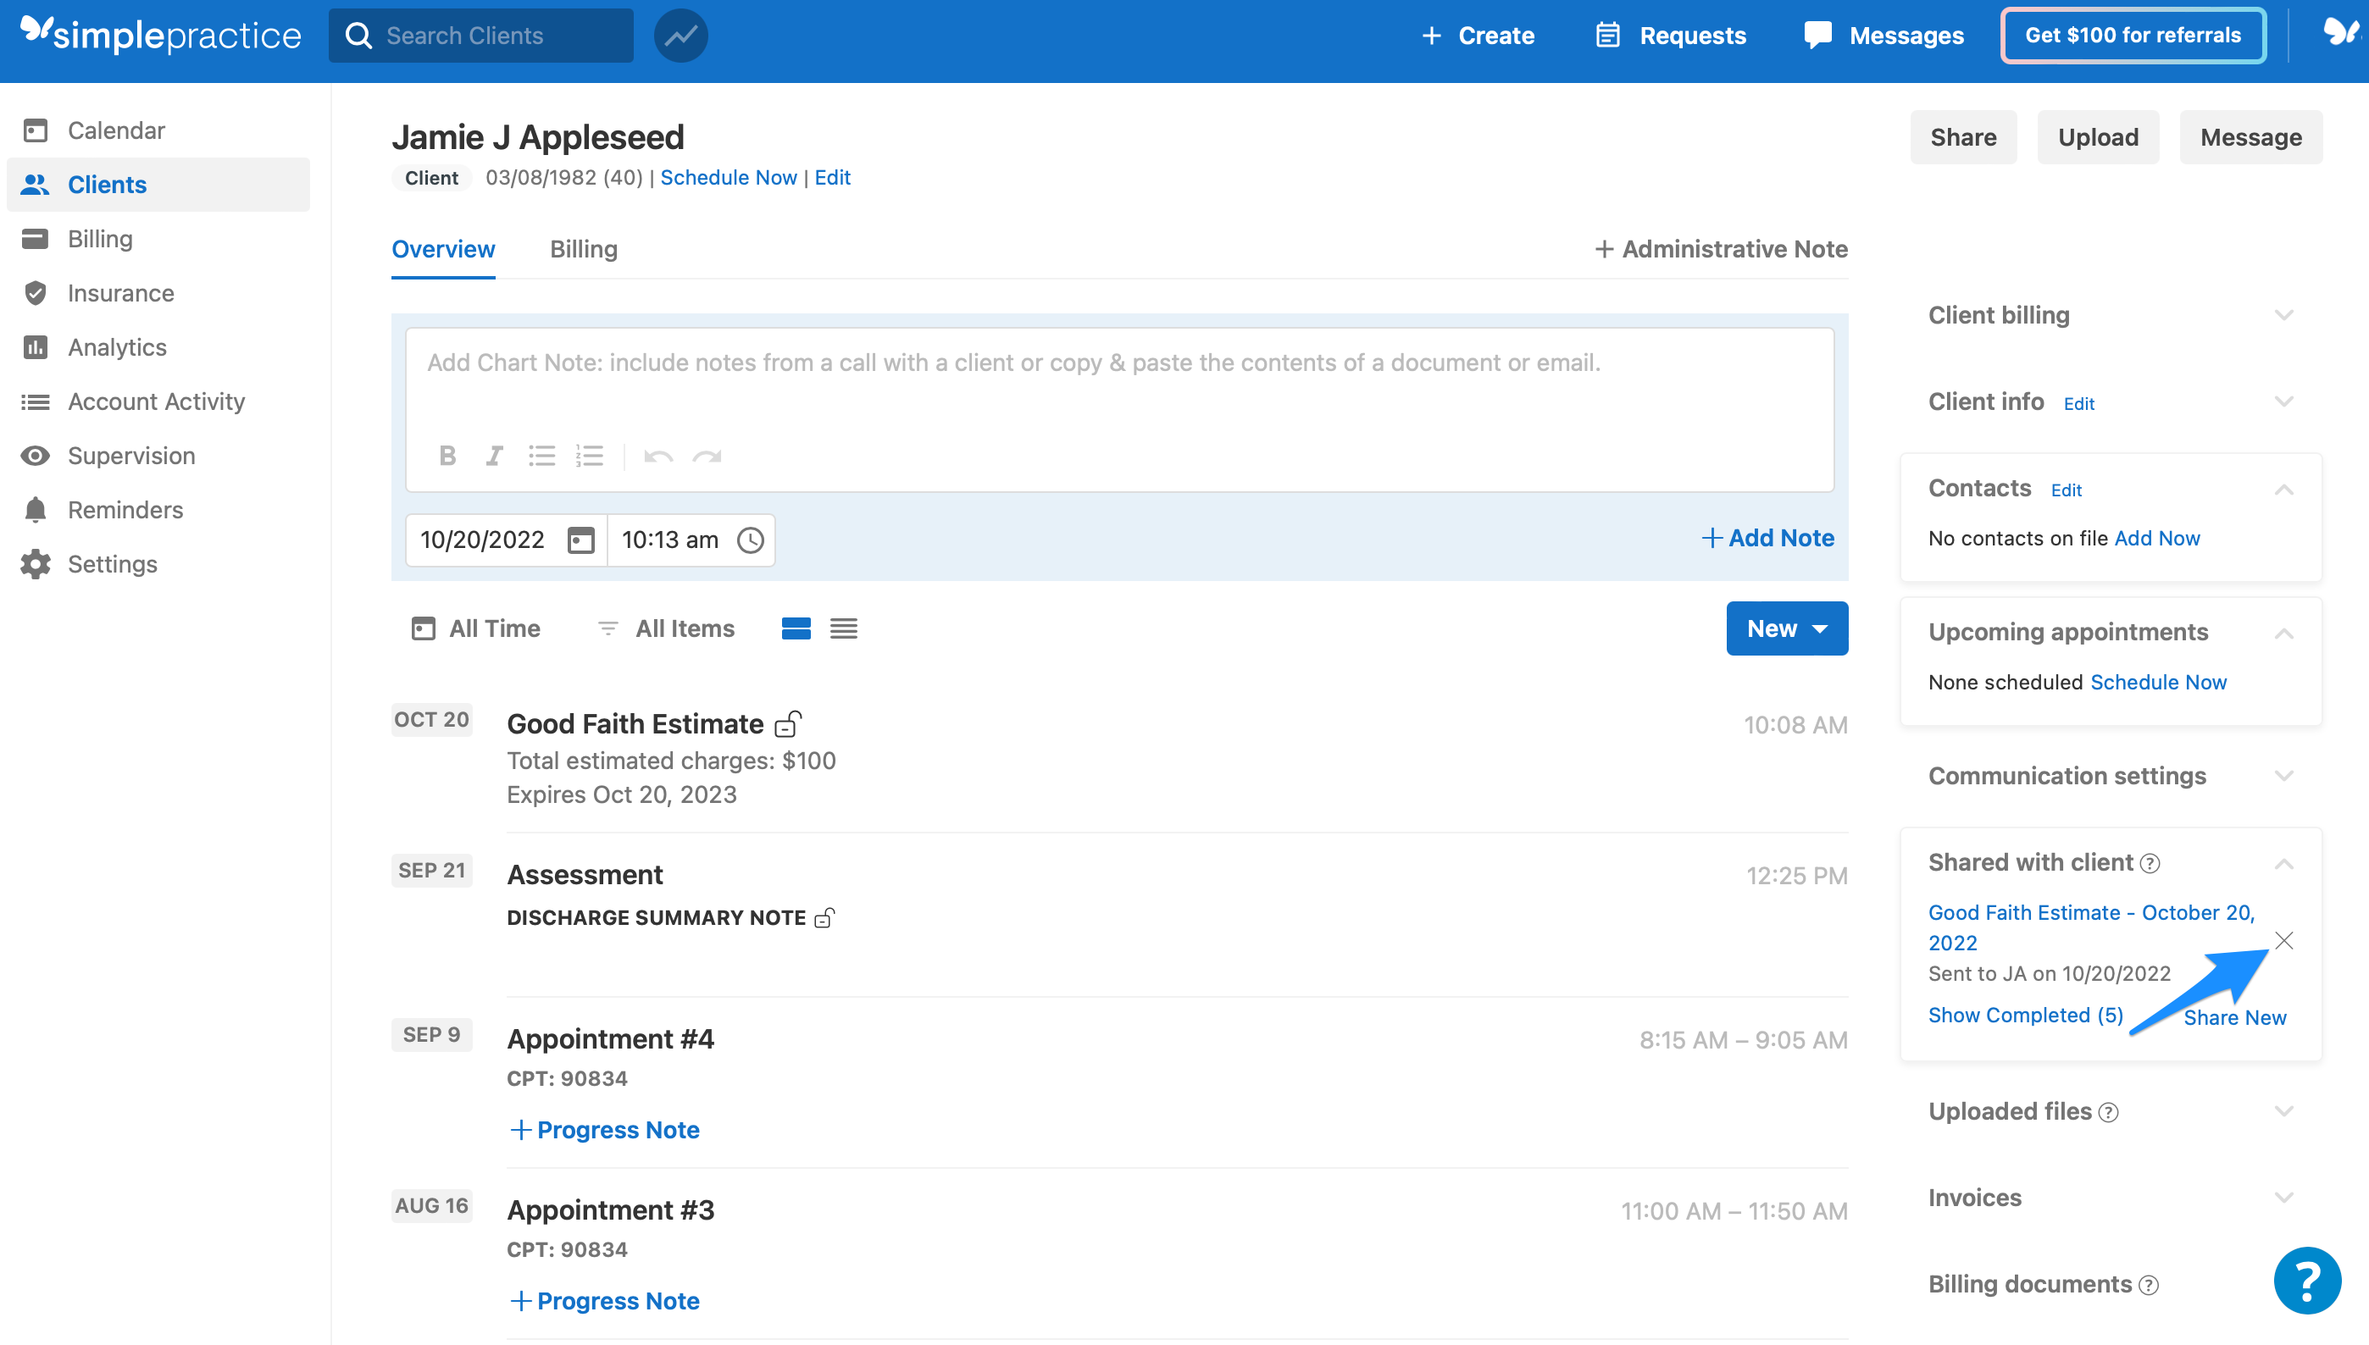Open Insurance in the sidebar
2369x1345 pixels.
click(159, 293)
